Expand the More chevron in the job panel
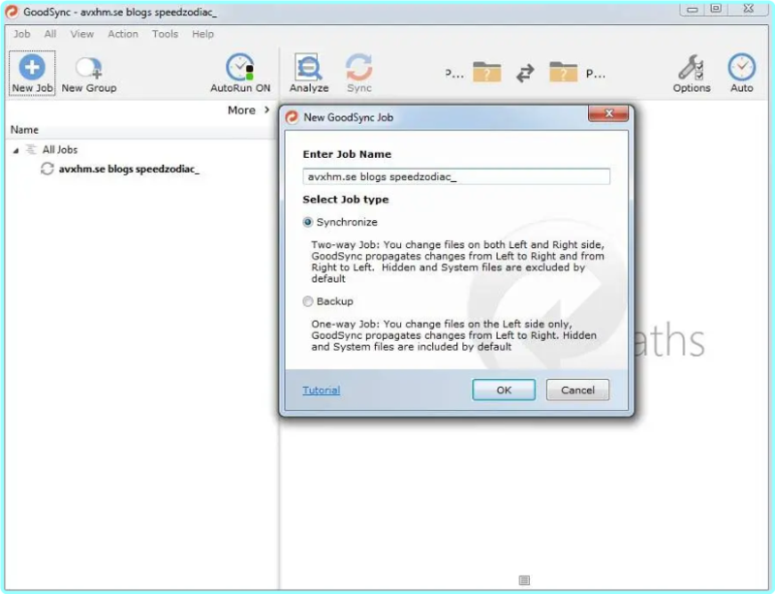The image size is (775, 594). click(x=267, y=109)
